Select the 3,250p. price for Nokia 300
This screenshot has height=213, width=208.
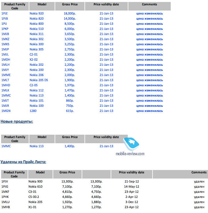70,44
